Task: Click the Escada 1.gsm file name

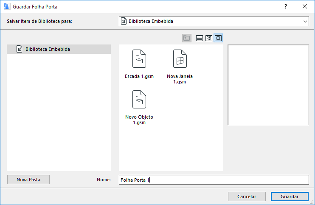Action: [139, 76]
